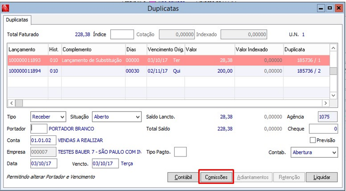The height and width of the screenshot is (191, 346).
Task: Click the duplicata 185736 / 1 cell
Action: 307,60
